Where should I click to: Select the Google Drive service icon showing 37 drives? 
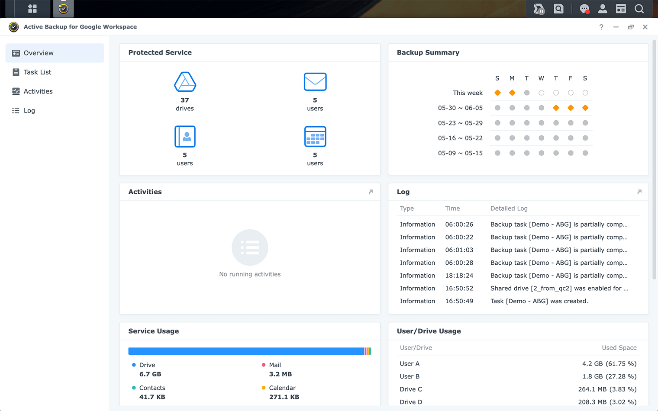click(185, 82)
